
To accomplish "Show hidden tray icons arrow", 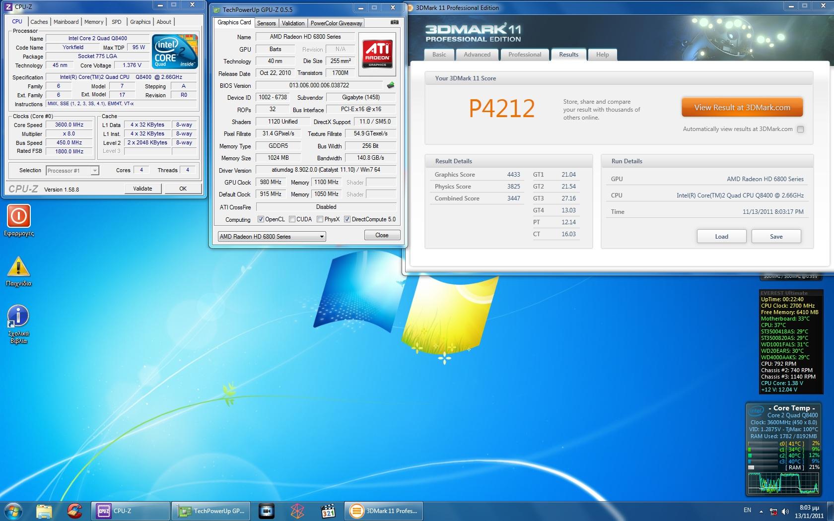I will 761,511.
